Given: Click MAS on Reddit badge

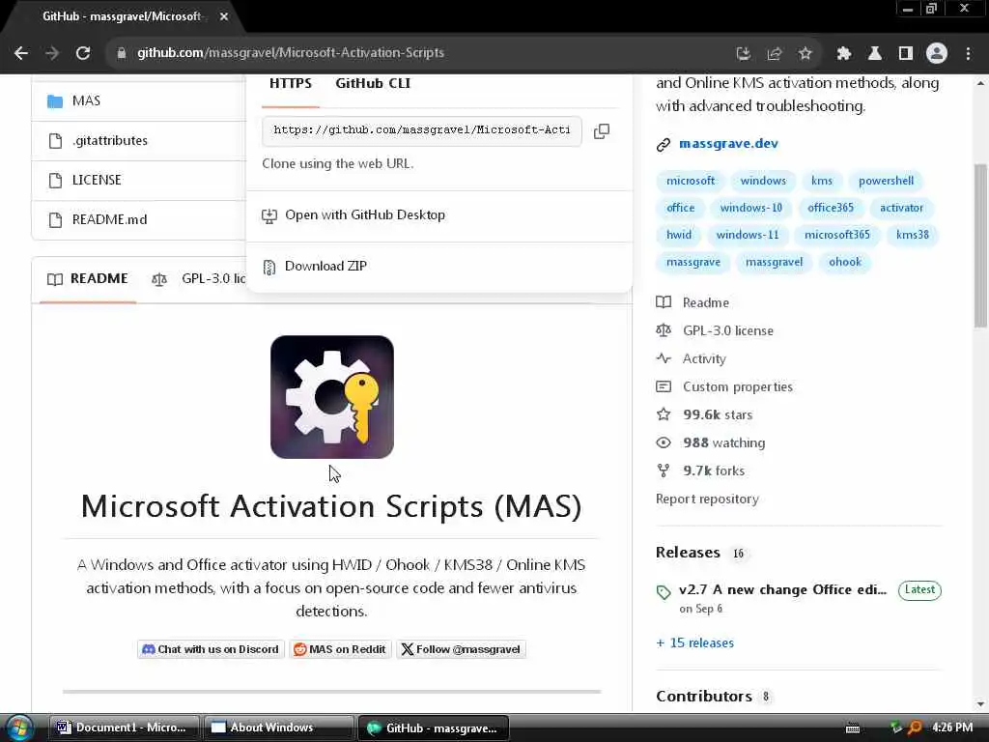Looking at the screenshot, I should [341, 649].
